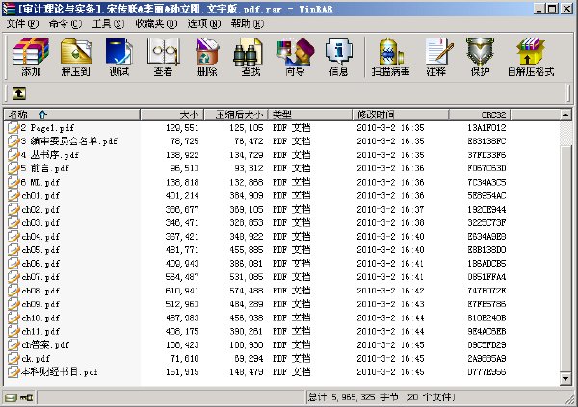Sort by 压缩后大小 column header
Screen dimensions: 578x407
[x=236, y=114]
